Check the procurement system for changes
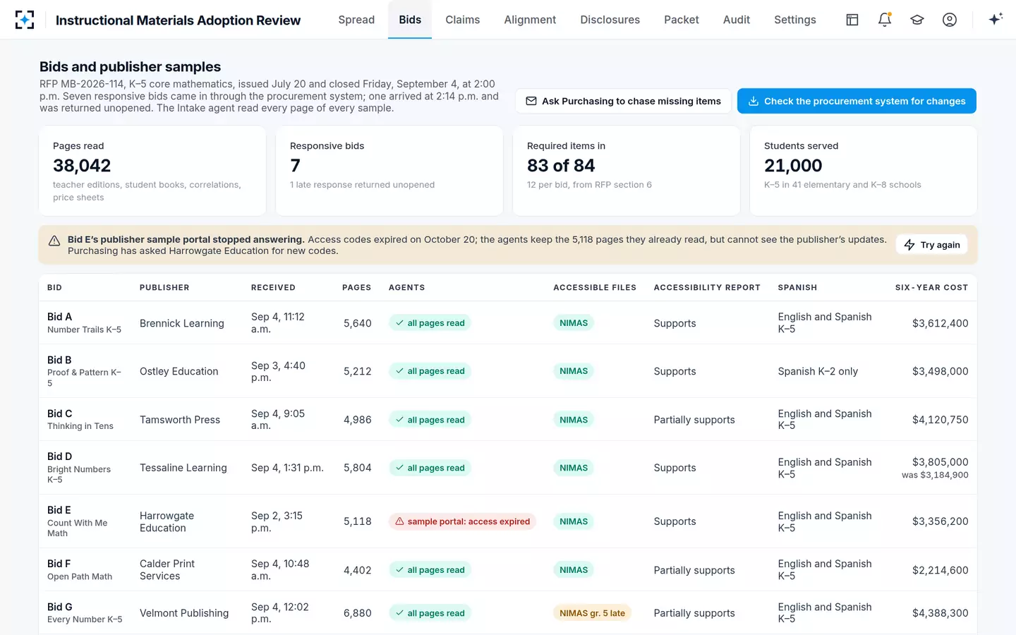The width and height of the screenshot is (1016, 635). [x=857, y=101]
